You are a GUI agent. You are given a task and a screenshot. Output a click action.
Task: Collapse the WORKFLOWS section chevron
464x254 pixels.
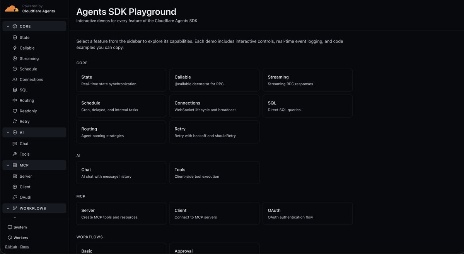tap(8, 208)
